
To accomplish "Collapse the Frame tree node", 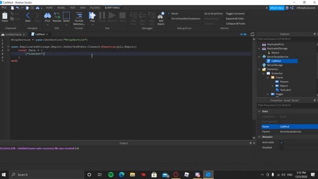I will pyautogui.click(x=268, y=78).
